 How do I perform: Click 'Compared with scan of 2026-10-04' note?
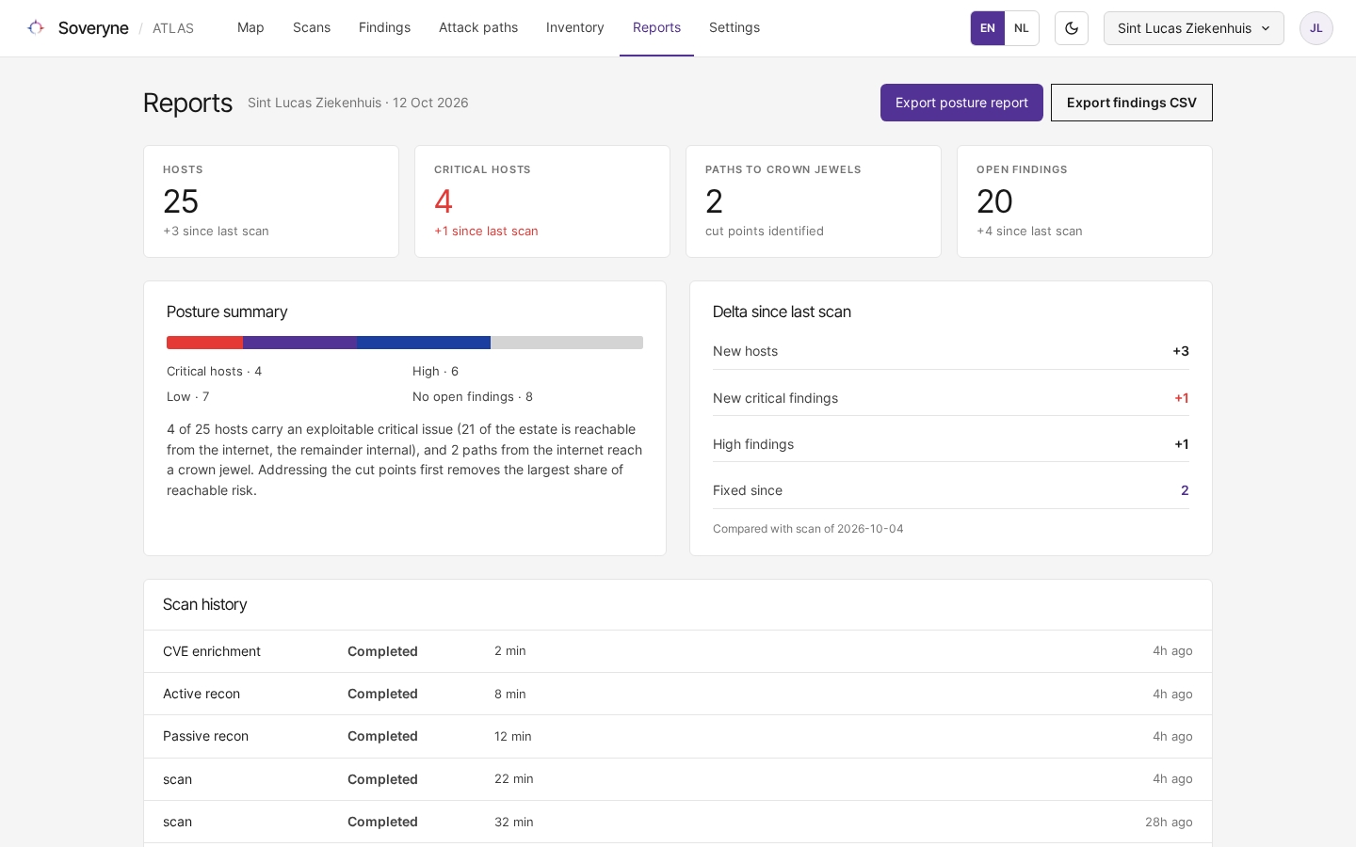pyautogui.click(x=808, y=529)
